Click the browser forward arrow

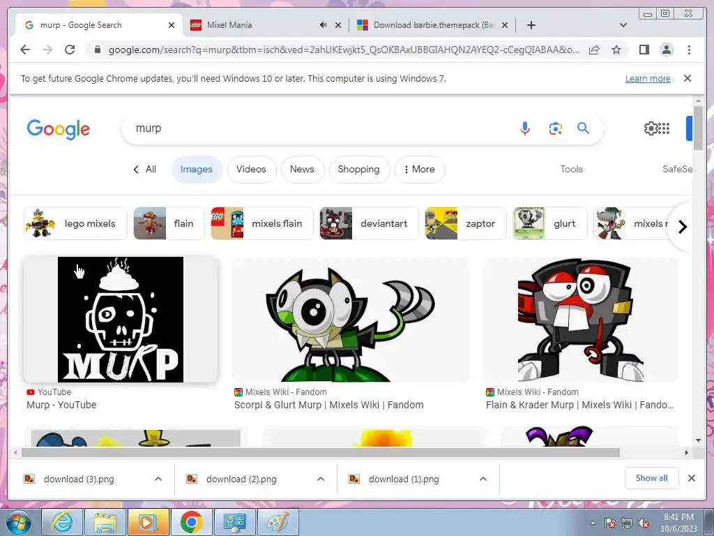47,50
